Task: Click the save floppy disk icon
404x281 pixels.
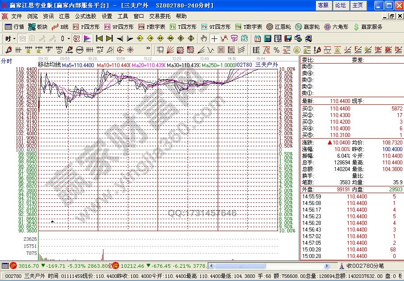Action: tap(288, 38)
